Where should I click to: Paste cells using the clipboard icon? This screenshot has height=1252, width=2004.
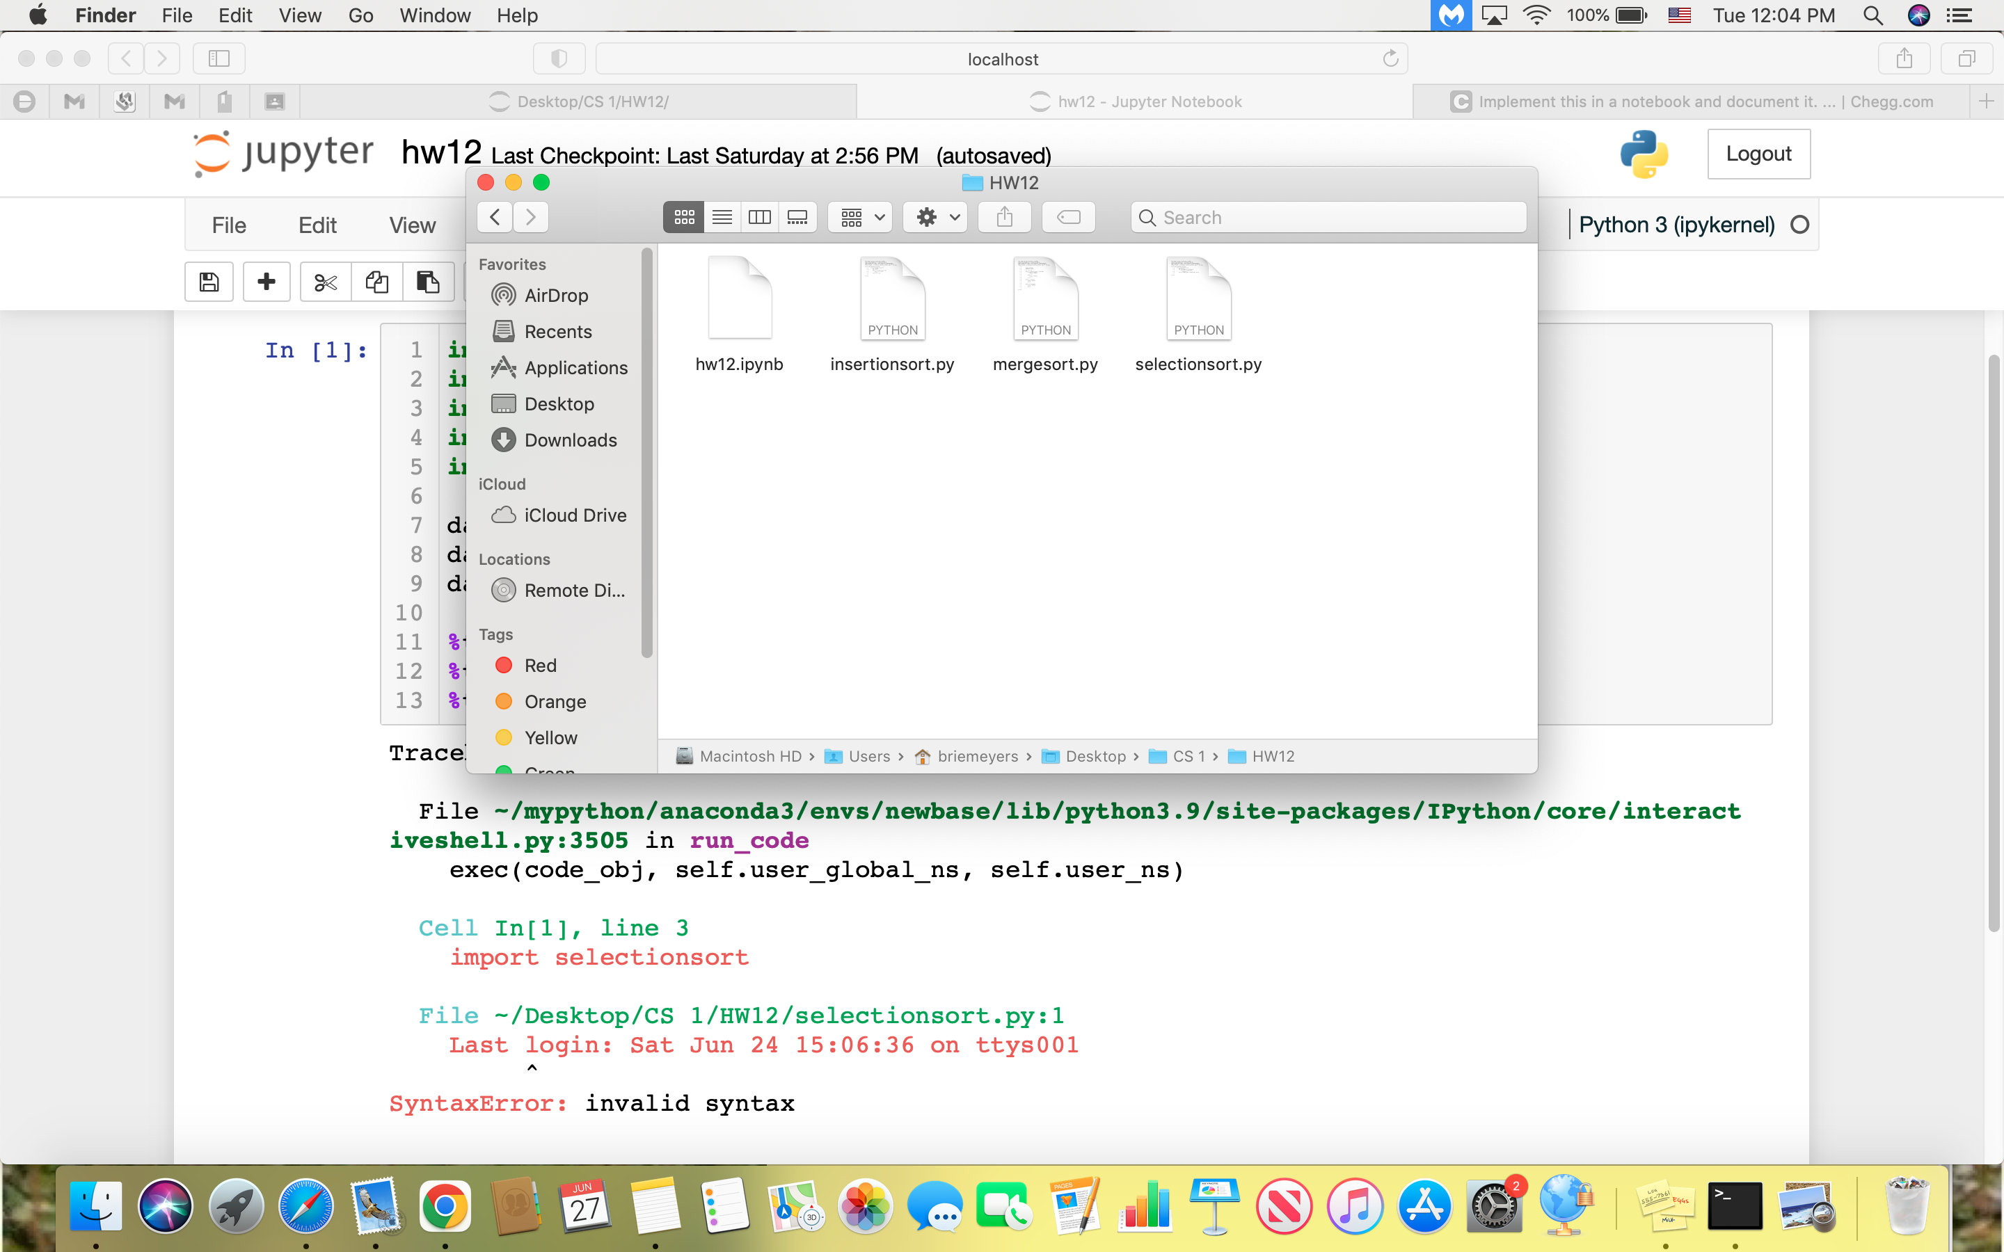point(428,282)
